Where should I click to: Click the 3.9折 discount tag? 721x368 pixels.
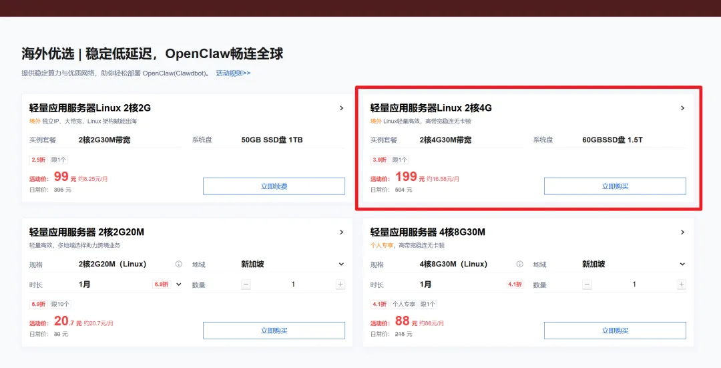point(380,160)
